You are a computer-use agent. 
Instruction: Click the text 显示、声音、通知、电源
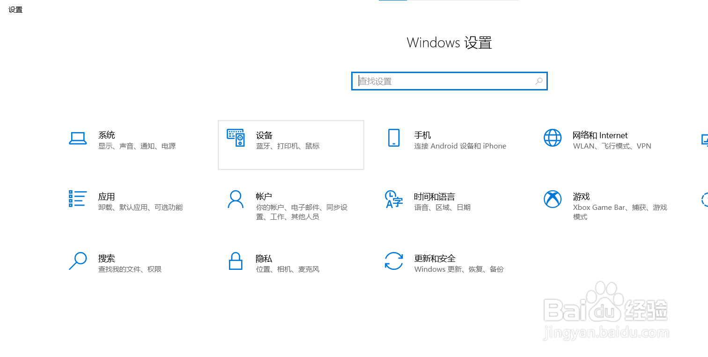pyautogui.click(x=137, y=146)
